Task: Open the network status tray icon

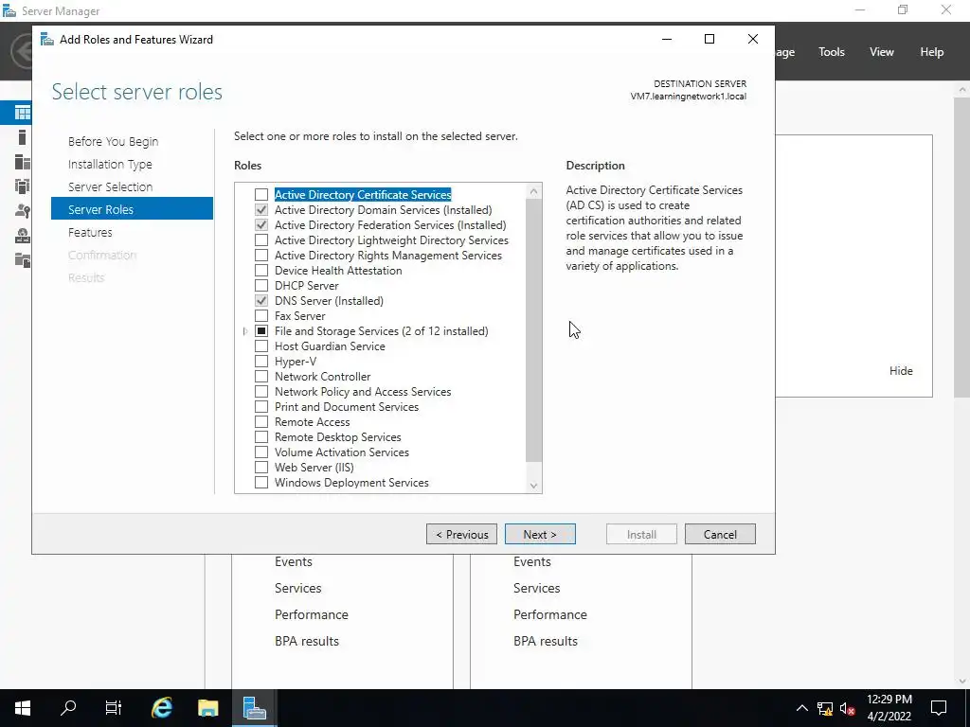Action: pyautogui.click(x=825, y=708)
